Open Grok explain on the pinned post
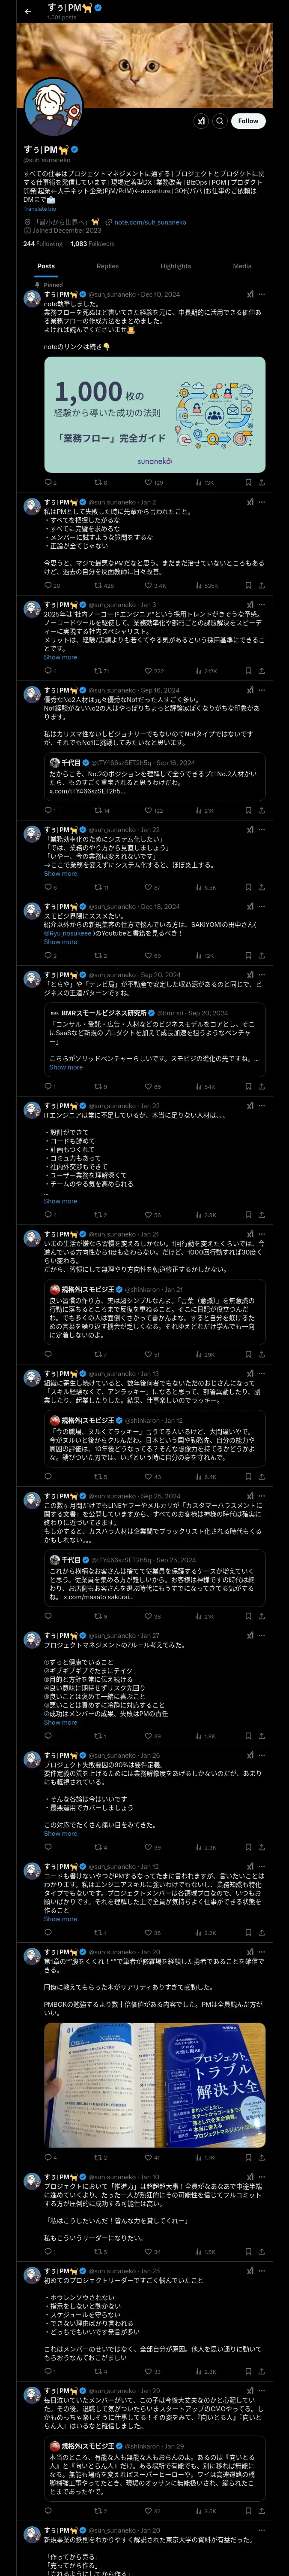The height and width of the screenshot is (2576, 289). point(250,295)
